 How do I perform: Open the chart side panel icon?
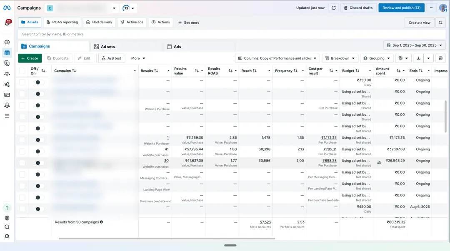tap(440, 58)
